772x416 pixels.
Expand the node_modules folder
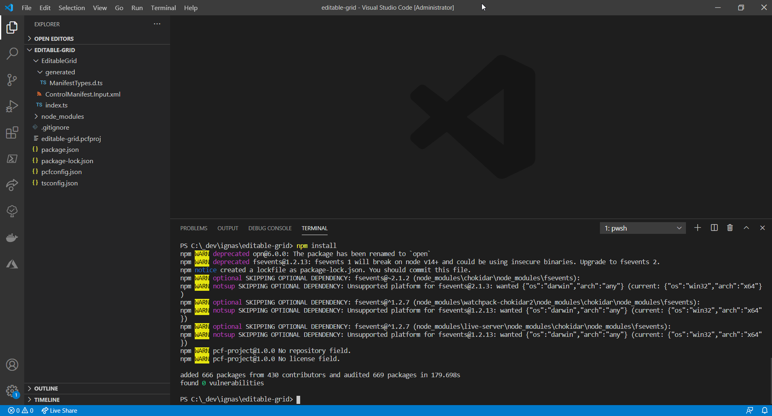tap(97, 116)
